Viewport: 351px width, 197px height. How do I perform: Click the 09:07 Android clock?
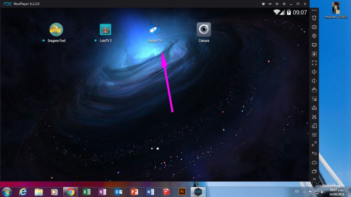pyautogui.click(x=300, y=13)
